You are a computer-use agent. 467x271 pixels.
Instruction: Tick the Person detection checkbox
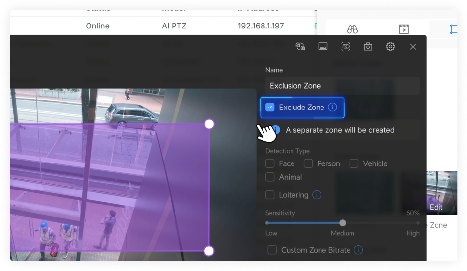point(308,163)
